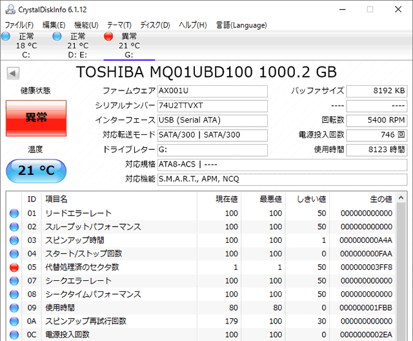Click the red 異常 health status button

click(x=36, y=118)
